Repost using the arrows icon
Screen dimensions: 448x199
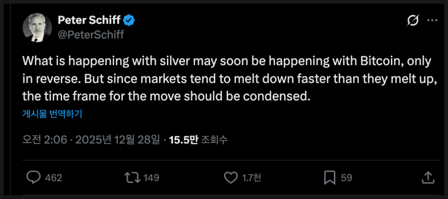[x=131, y=178]
